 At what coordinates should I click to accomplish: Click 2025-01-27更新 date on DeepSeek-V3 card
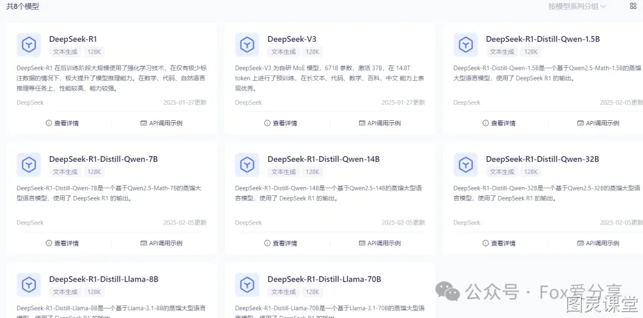(x=403, y=102)
